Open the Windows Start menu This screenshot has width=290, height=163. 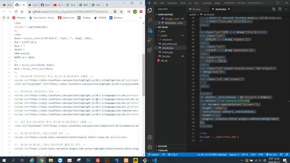pos(4,160)
